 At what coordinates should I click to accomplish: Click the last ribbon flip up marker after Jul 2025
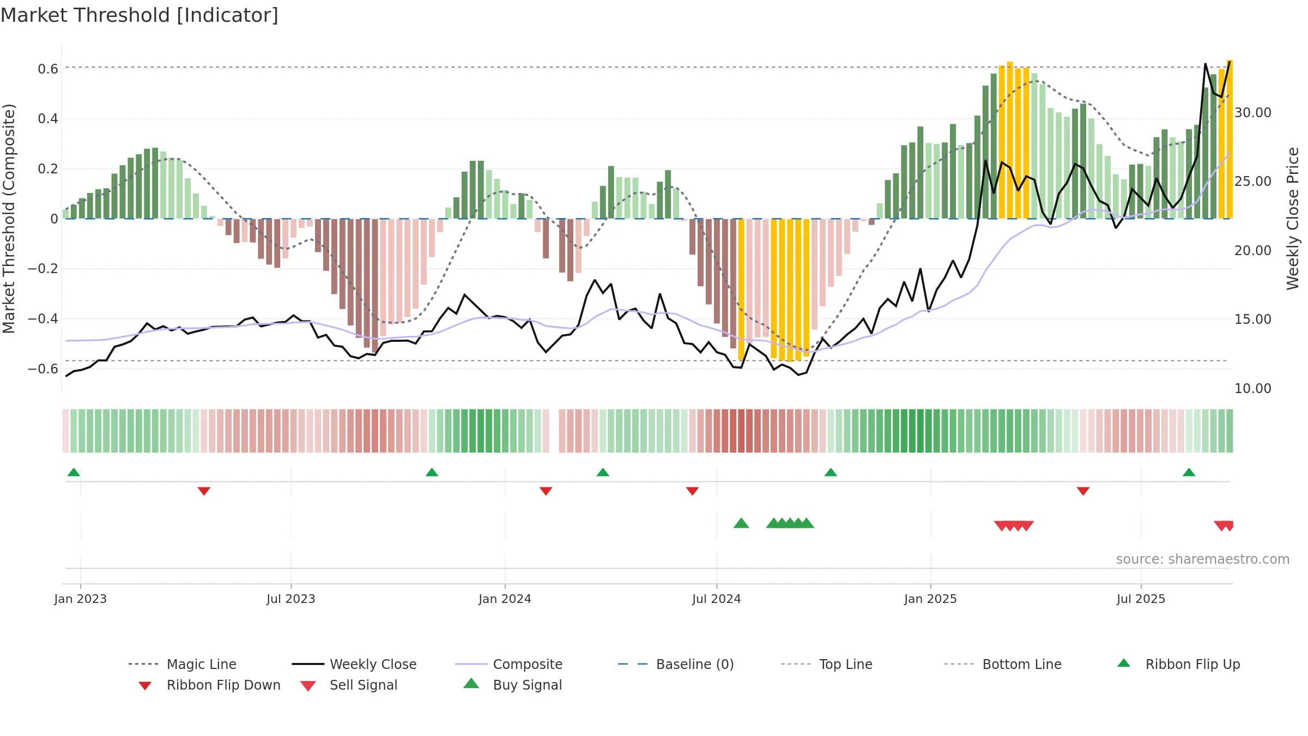(1189, 472)
